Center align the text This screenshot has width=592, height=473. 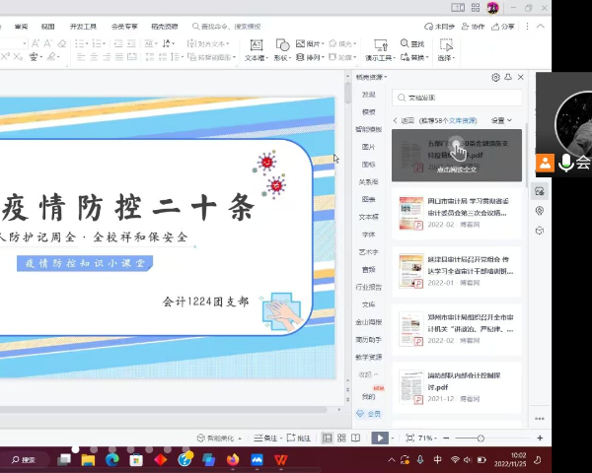coord(94,57)
